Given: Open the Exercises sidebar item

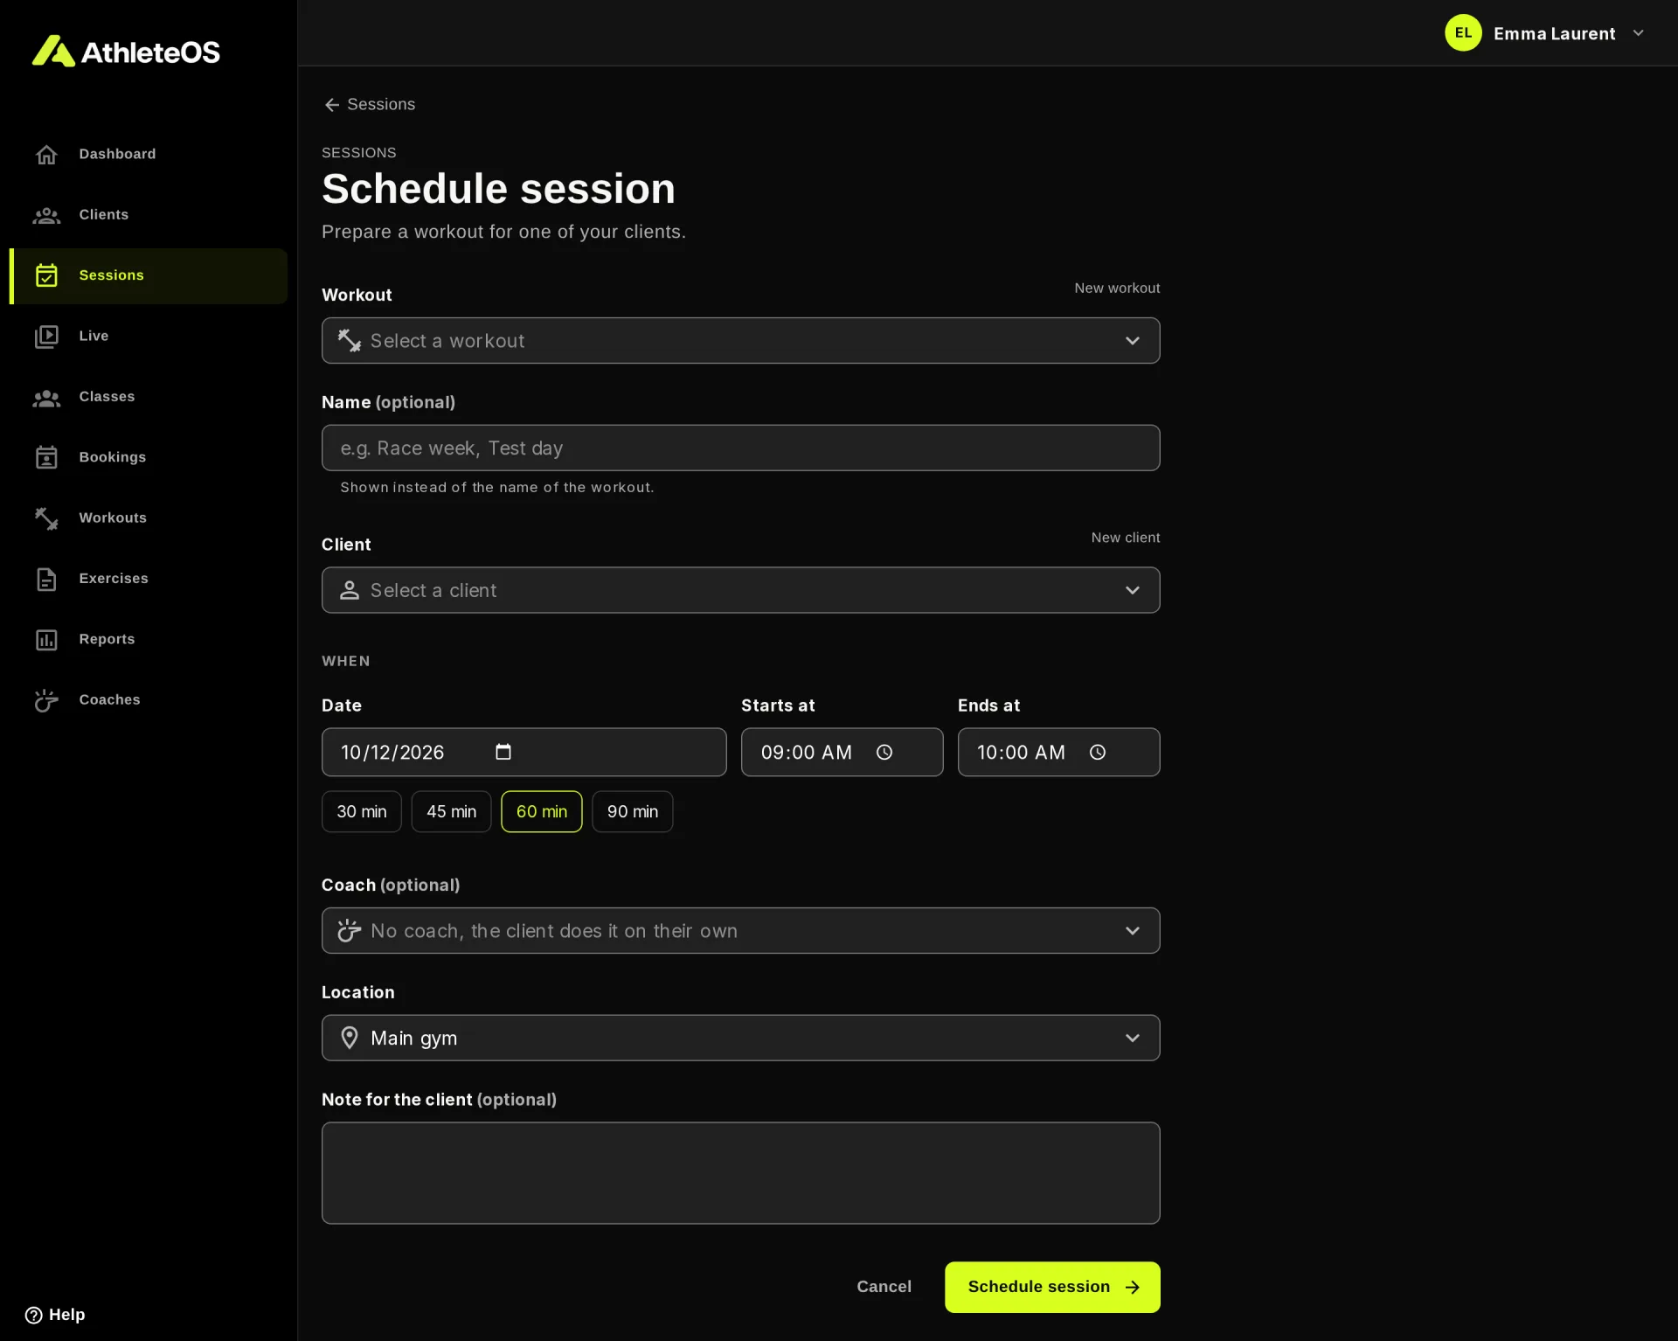Looking at the screenshot, I should (149, 579).
